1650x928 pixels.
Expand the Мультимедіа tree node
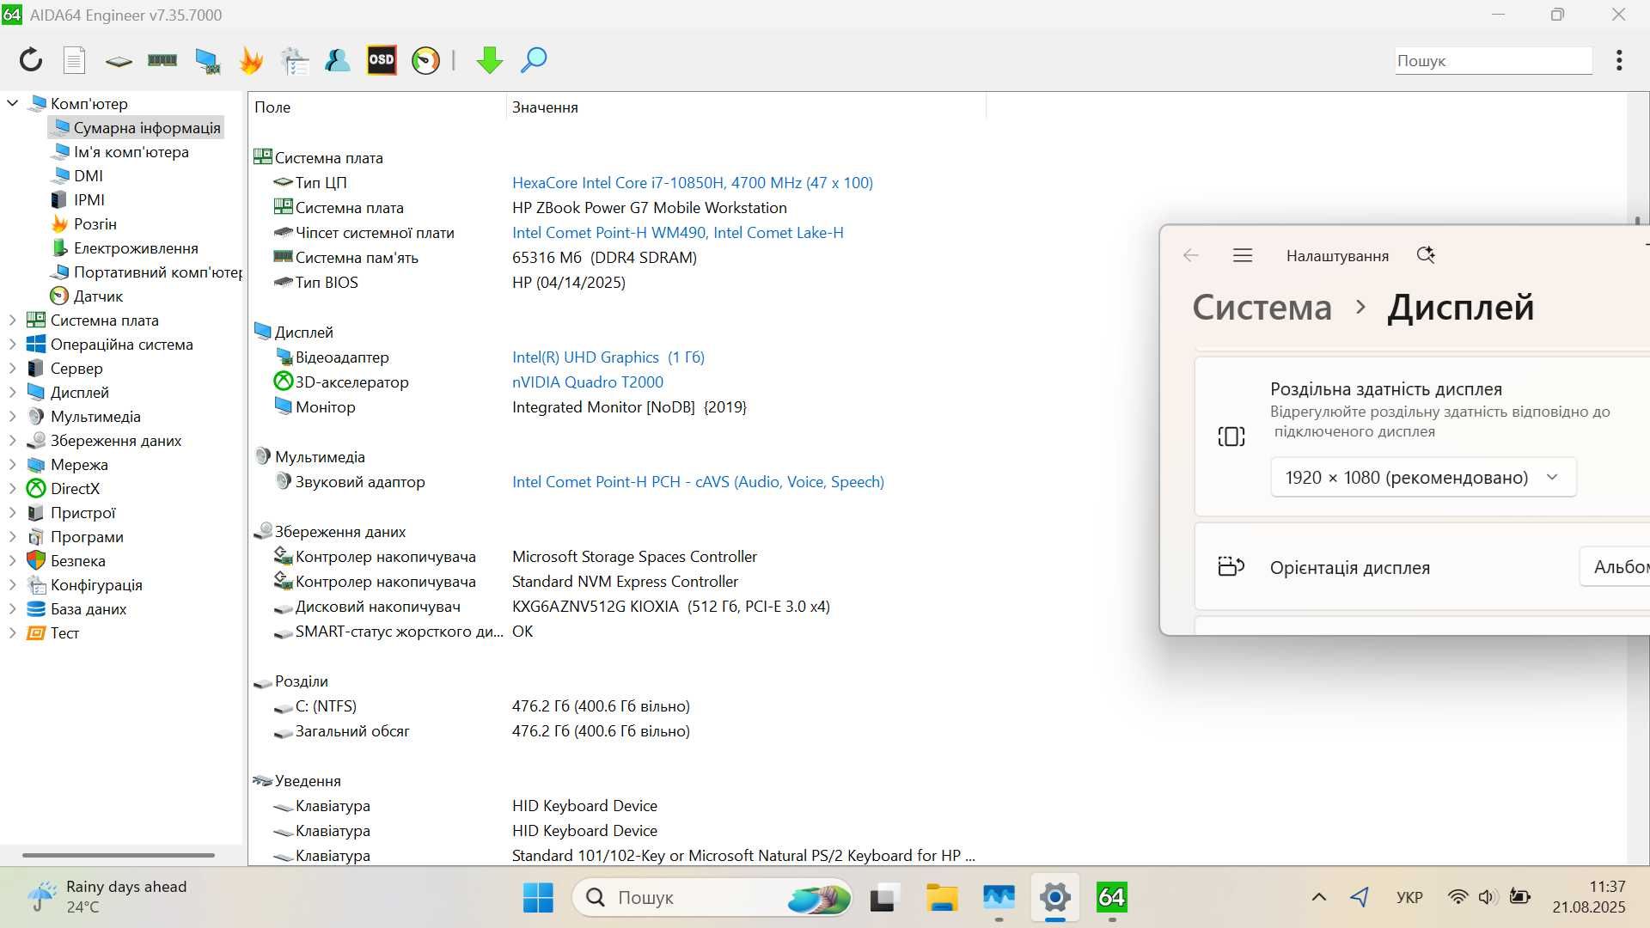13,416
